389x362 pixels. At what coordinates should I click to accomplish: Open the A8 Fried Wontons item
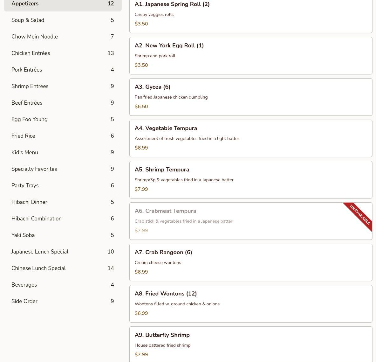[x=250, y=304]
